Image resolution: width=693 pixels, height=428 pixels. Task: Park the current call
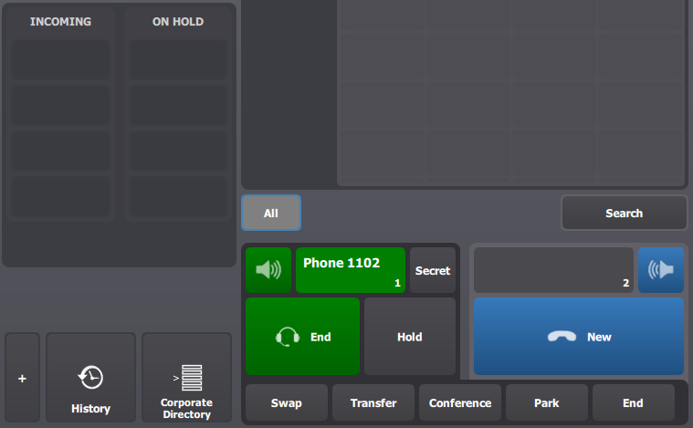[x=547, y=402]
